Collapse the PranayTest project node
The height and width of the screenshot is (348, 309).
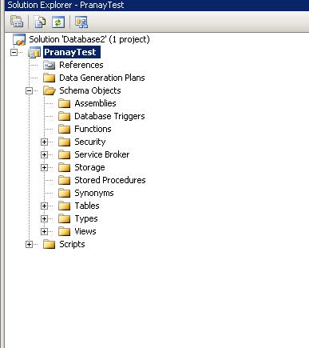tap(14, 52)
